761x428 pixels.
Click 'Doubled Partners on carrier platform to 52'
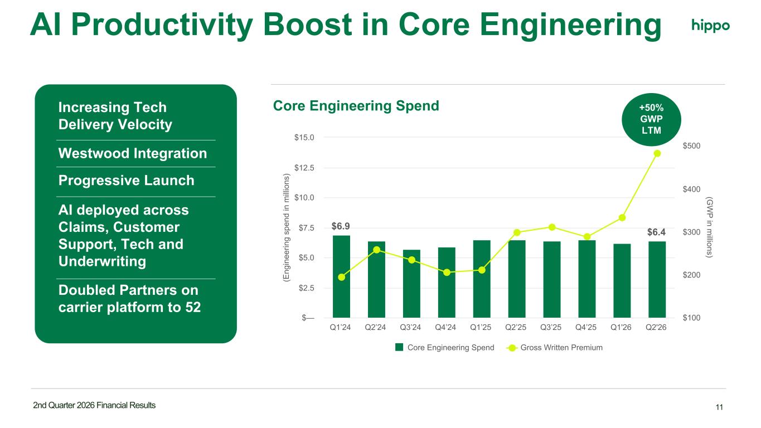[129, 299]
